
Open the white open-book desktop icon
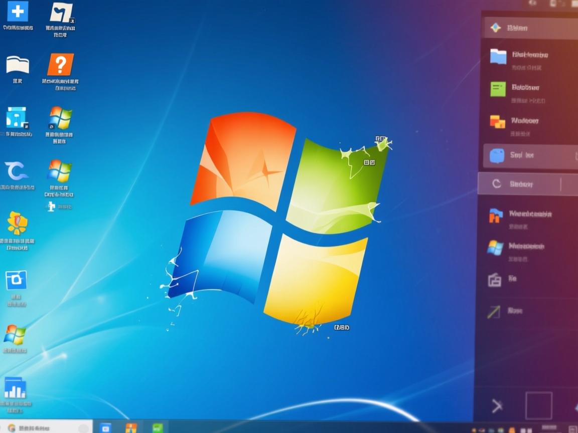tap(18, 65)
